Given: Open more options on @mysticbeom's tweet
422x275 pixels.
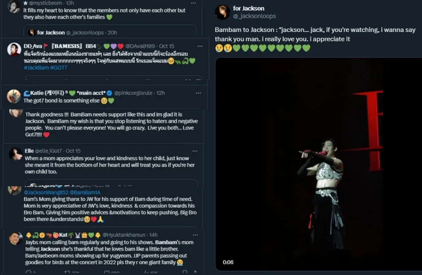Looking at the screenshot, I should click(x=193, y=3).
